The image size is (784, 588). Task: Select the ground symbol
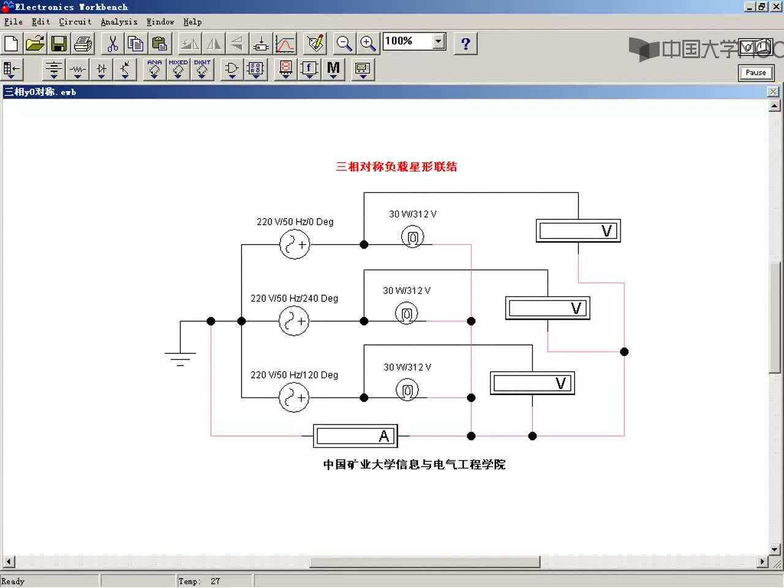[180, 358]
